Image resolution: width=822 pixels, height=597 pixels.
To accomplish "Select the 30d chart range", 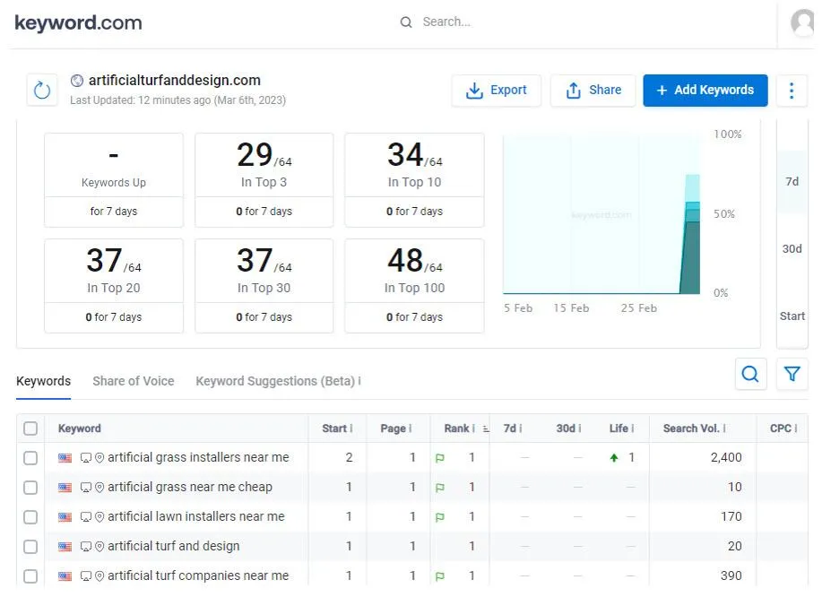I will coord(792,248).
